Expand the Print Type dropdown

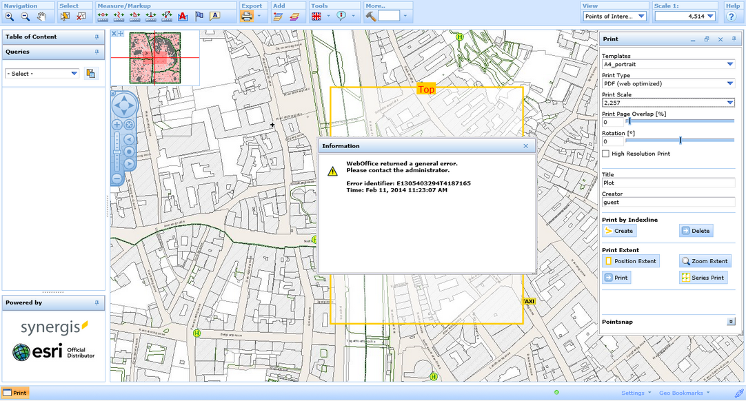tap(729, 83)
